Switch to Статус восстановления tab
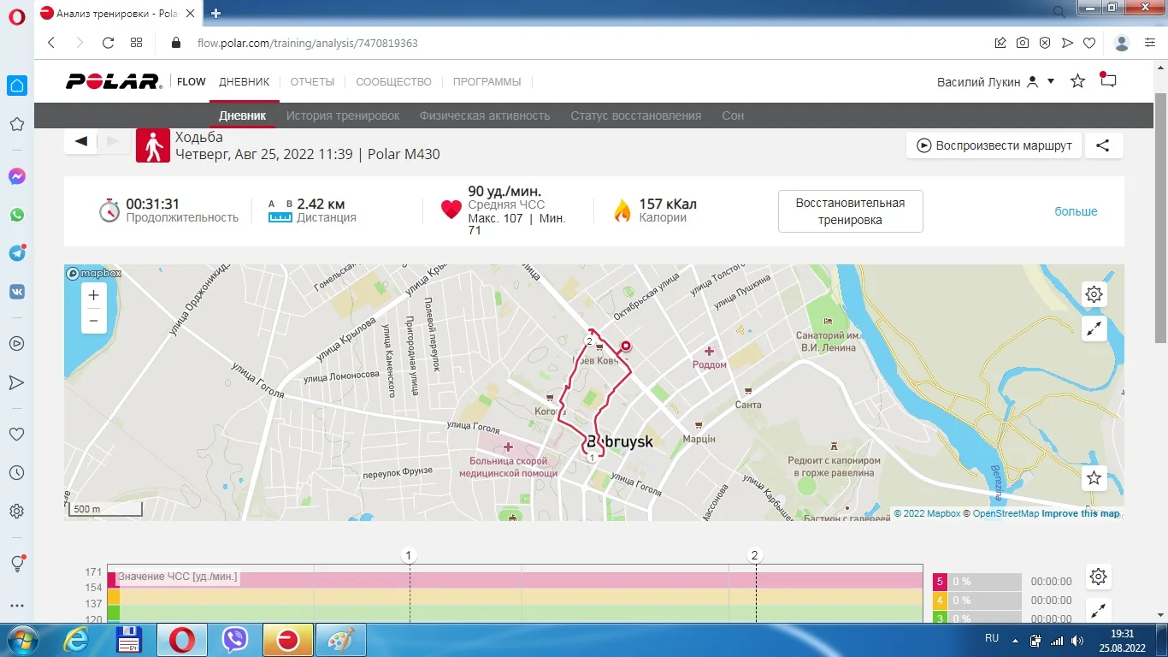 tap(636, 115)
